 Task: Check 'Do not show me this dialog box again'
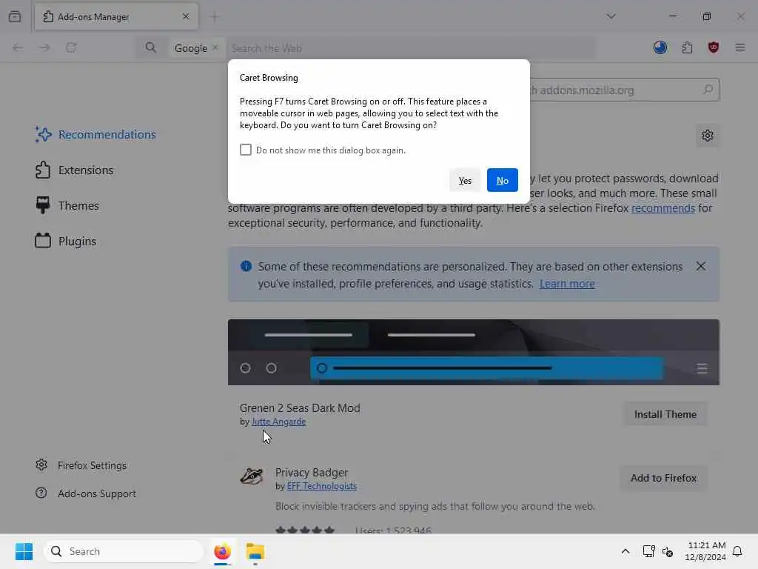click(x=246, y=150)
